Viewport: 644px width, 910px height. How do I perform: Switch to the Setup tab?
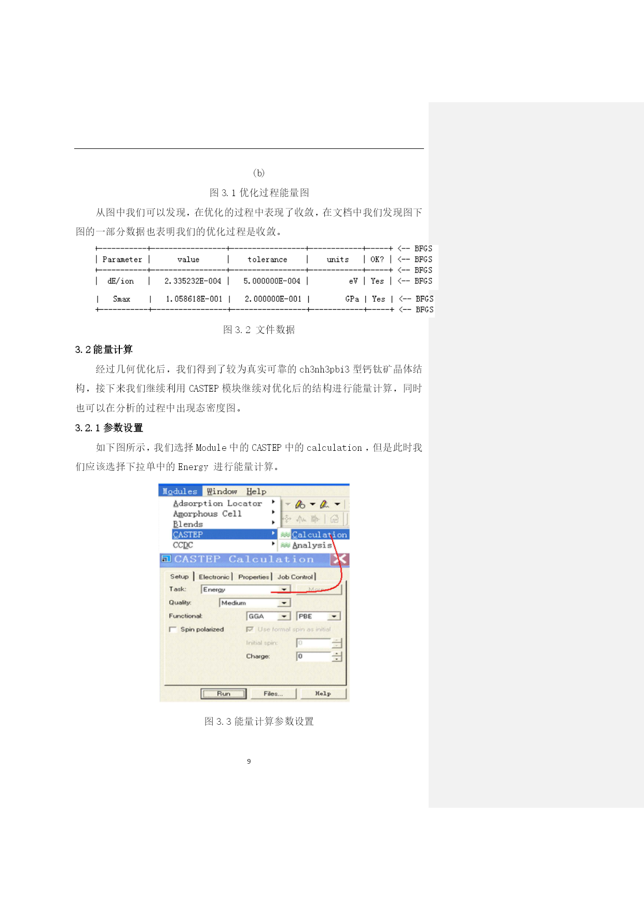[179, 576]
